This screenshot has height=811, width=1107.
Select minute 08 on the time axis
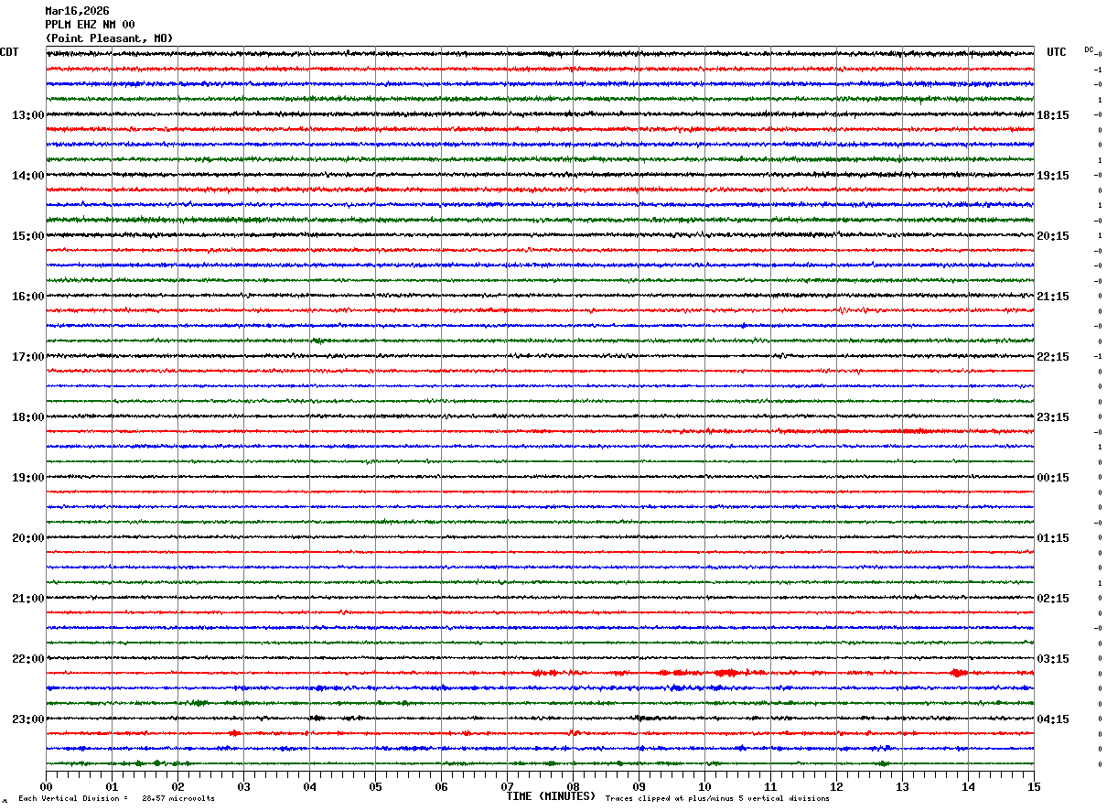[x=573, y=786]
